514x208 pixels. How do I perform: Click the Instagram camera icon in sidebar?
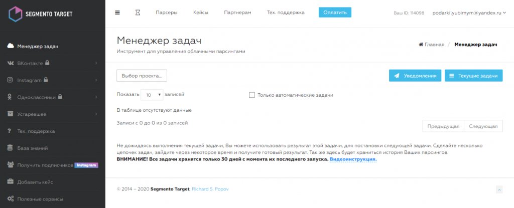click(x=11, y=80)
